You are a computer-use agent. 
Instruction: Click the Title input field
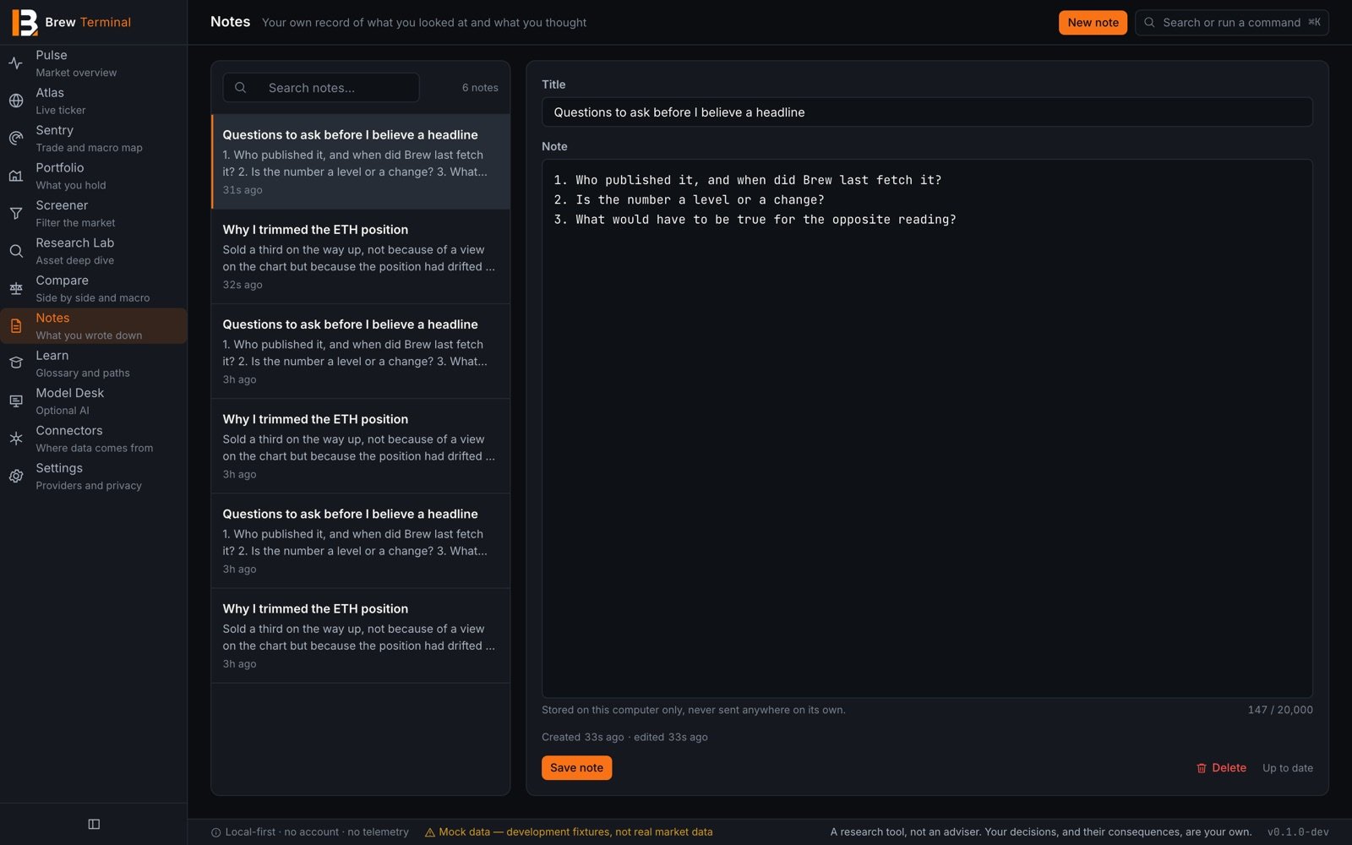click(x=927, y=112)
